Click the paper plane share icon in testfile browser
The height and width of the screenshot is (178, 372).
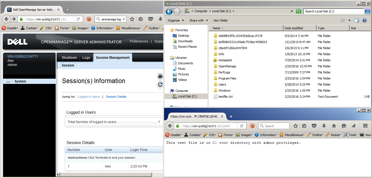tap(354, 126)
